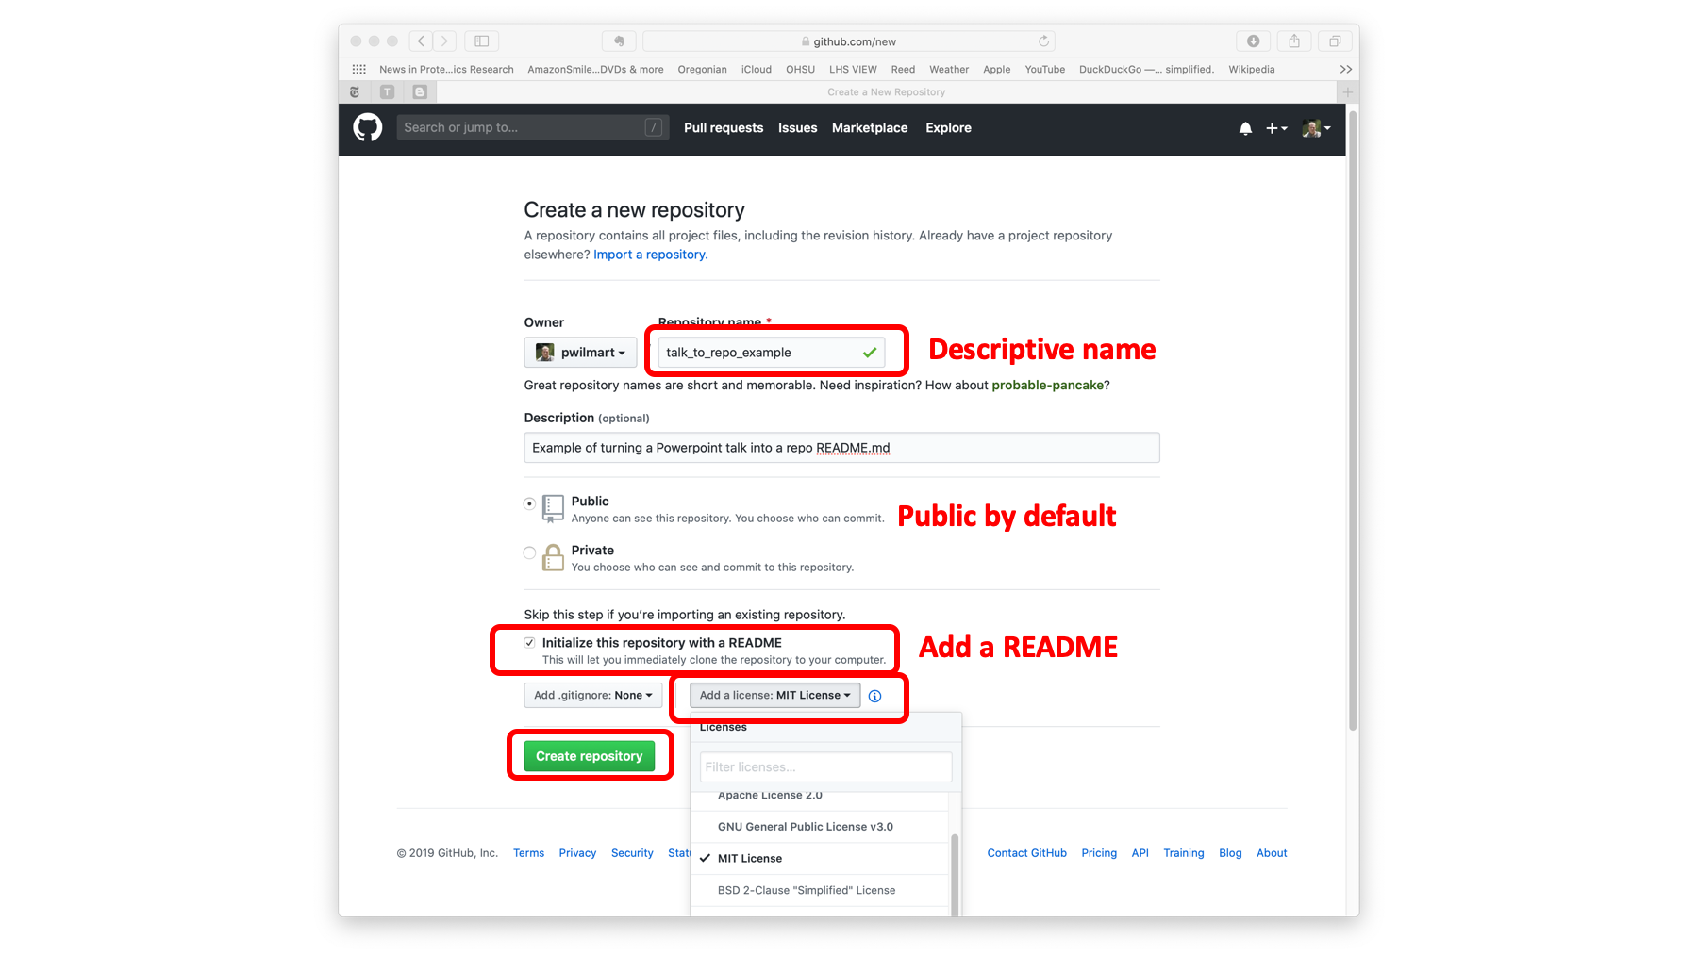
Task: Open the user avatar menu
Action: click(x=1316, y=128)
